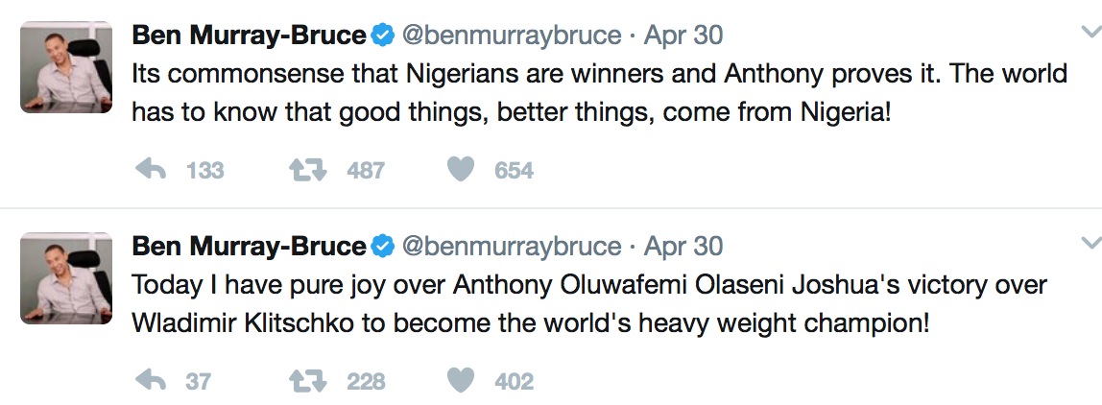Image resolution: width=1102 pixels, height=405 pixels.
Task: Open Ben Murray-Bruce name on first tweet
Action: click(249, 36)
